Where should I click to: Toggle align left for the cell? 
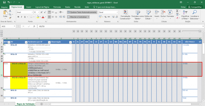[x=49, y=17]
